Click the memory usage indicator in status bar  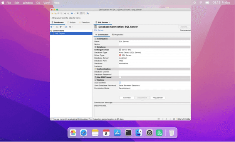[x=184, y=119]
